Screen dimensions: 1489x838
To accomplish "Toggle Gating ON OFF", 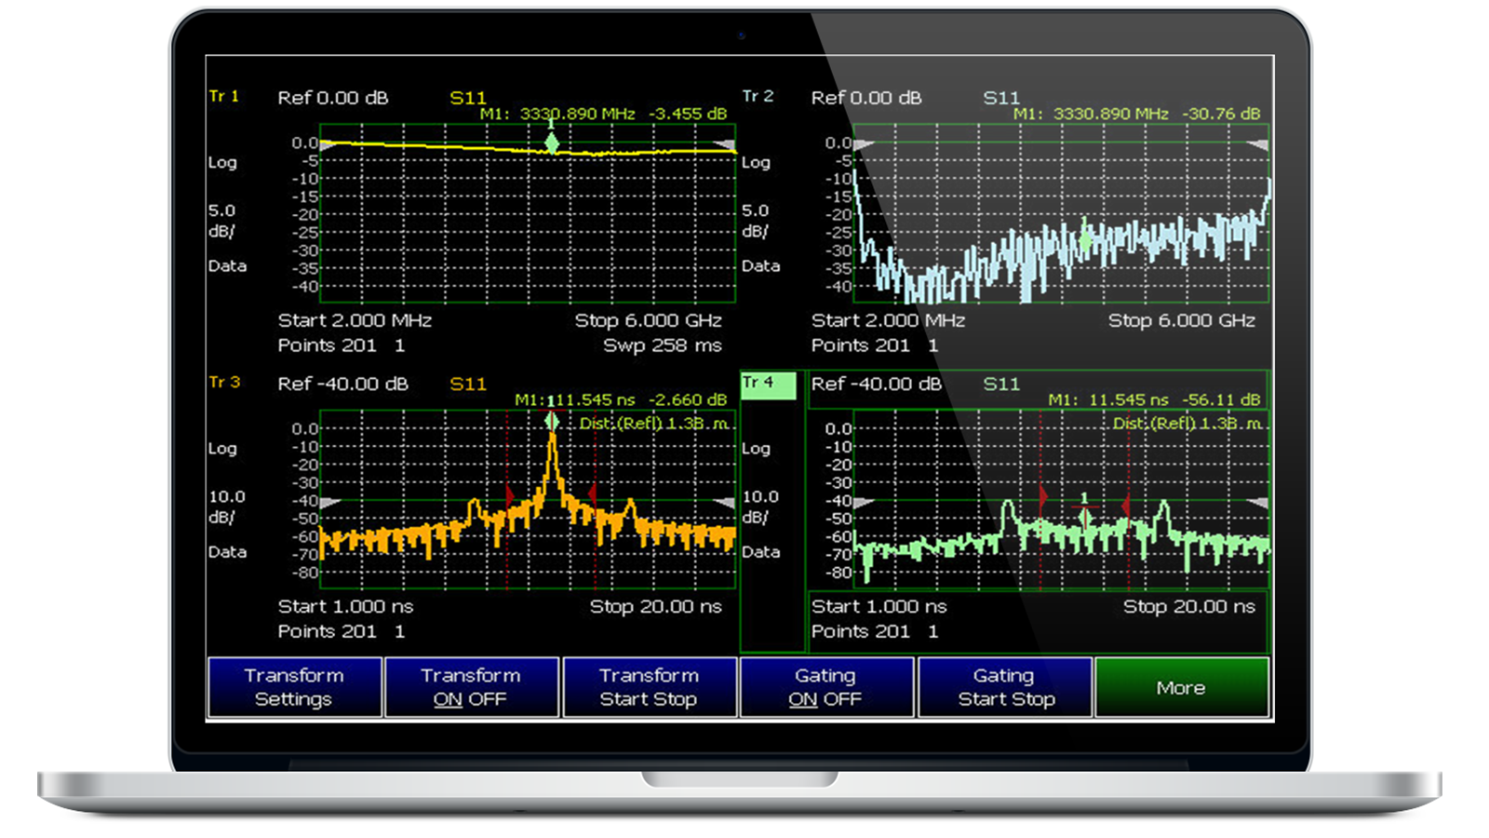I will (825, 687).
